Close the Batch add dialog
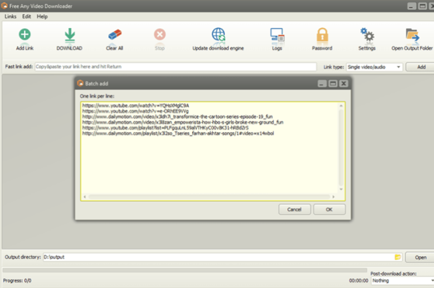The image size is (434, 288). tap(343, 83)
